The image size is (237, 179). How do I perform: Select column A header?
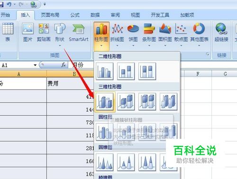click(x=23, y=74)
